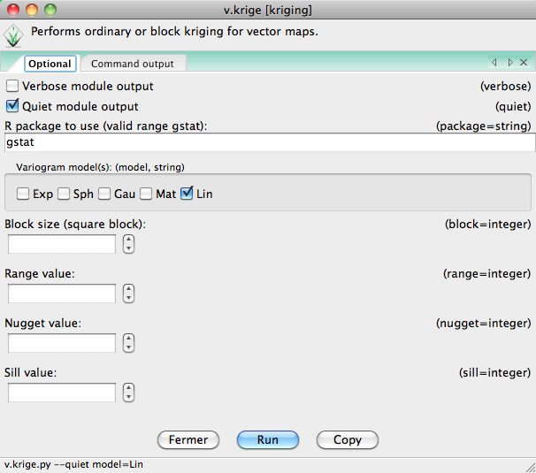Adjust Block size spin arrows
Viewport: 536px width, 473px height.
pyautogui.click(x=129, y=244)
